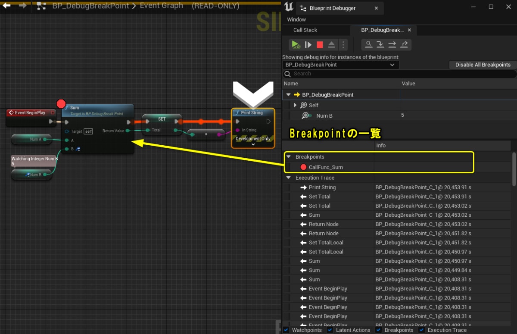Open the blueprint instance dropdown
This screenshot has height=334, width=517.
[392, 65]
